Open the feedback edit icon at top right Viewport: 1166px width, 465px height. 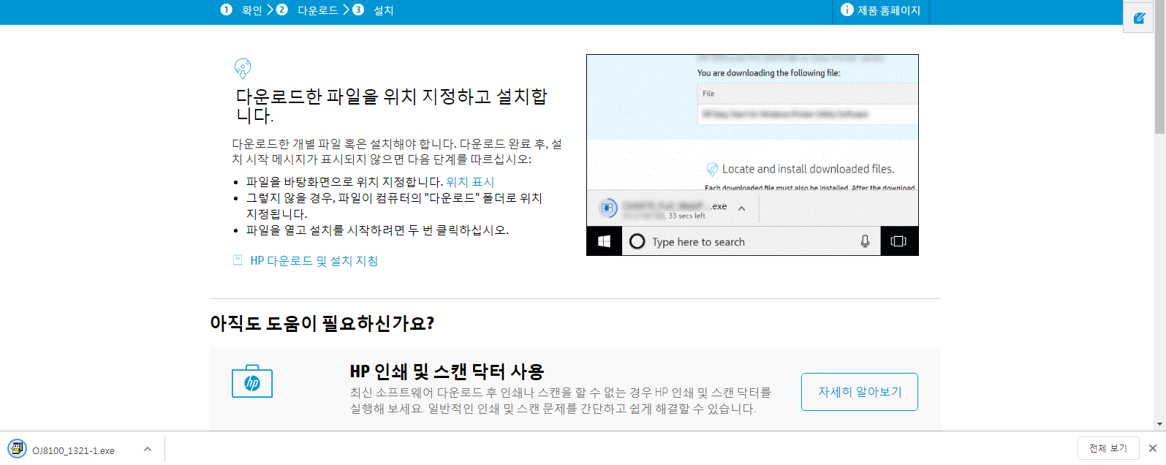(x=1139, y=18)
